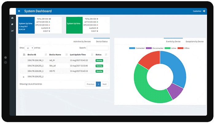Click the Customer label in the header
This screenshot has height=123, width=215.
pos(197,11)
